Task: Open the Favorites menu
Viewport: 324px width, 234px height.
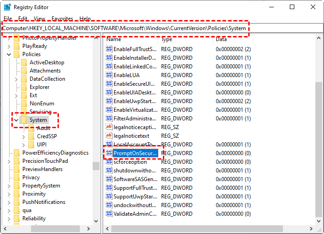Action: click(62, 19)
